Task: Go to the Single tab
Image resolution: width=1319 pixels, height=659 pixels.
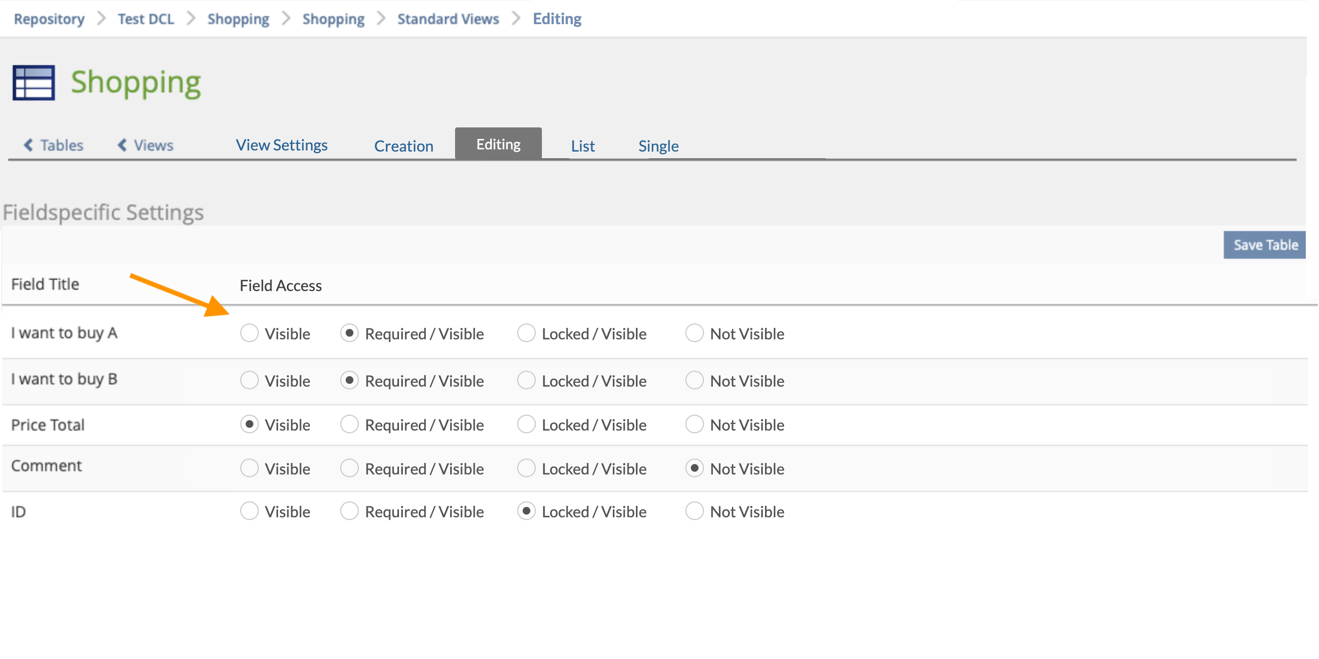Action: click(658, 146)
